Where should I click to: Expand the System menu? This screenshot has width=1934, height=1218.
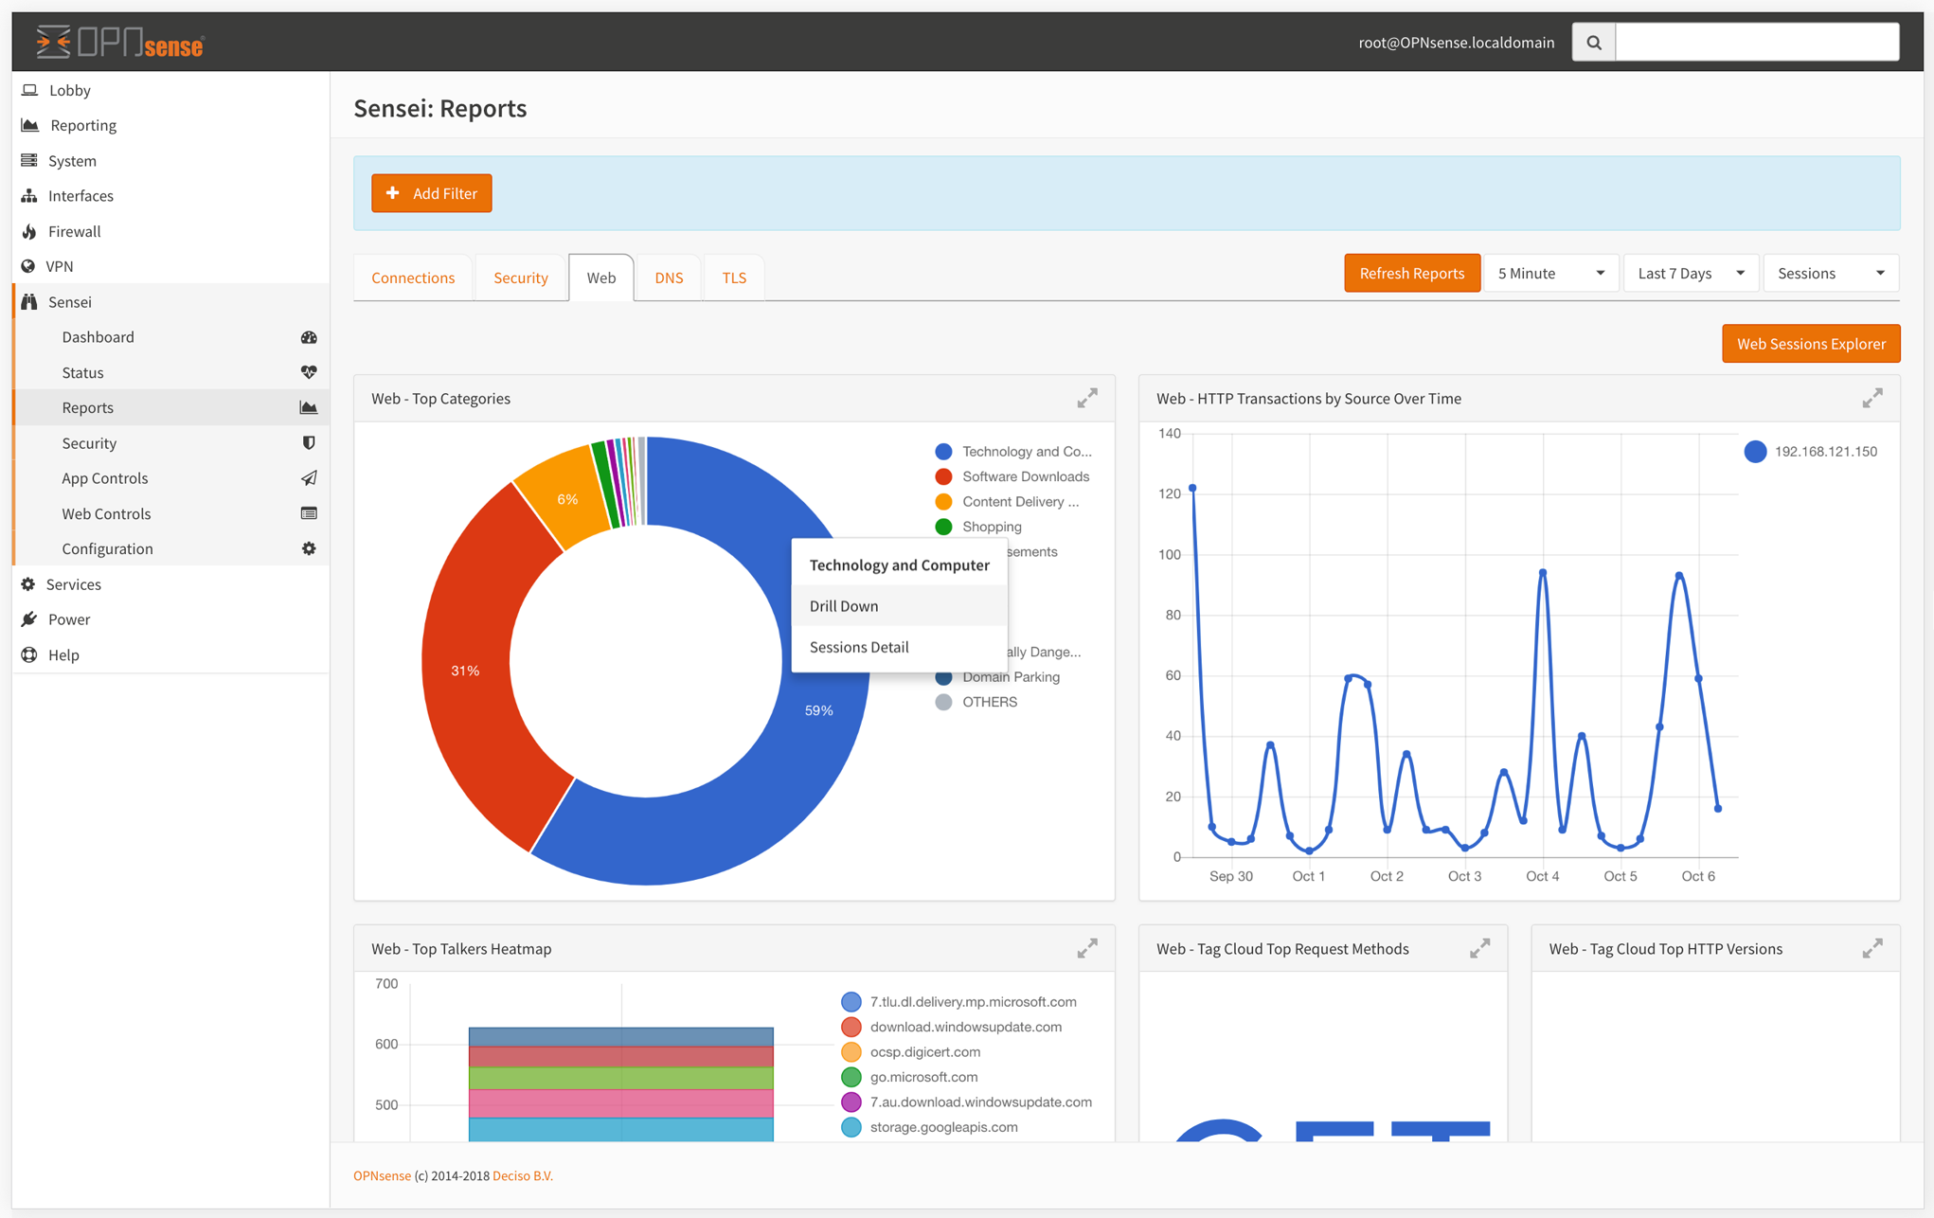pos(170,160)
